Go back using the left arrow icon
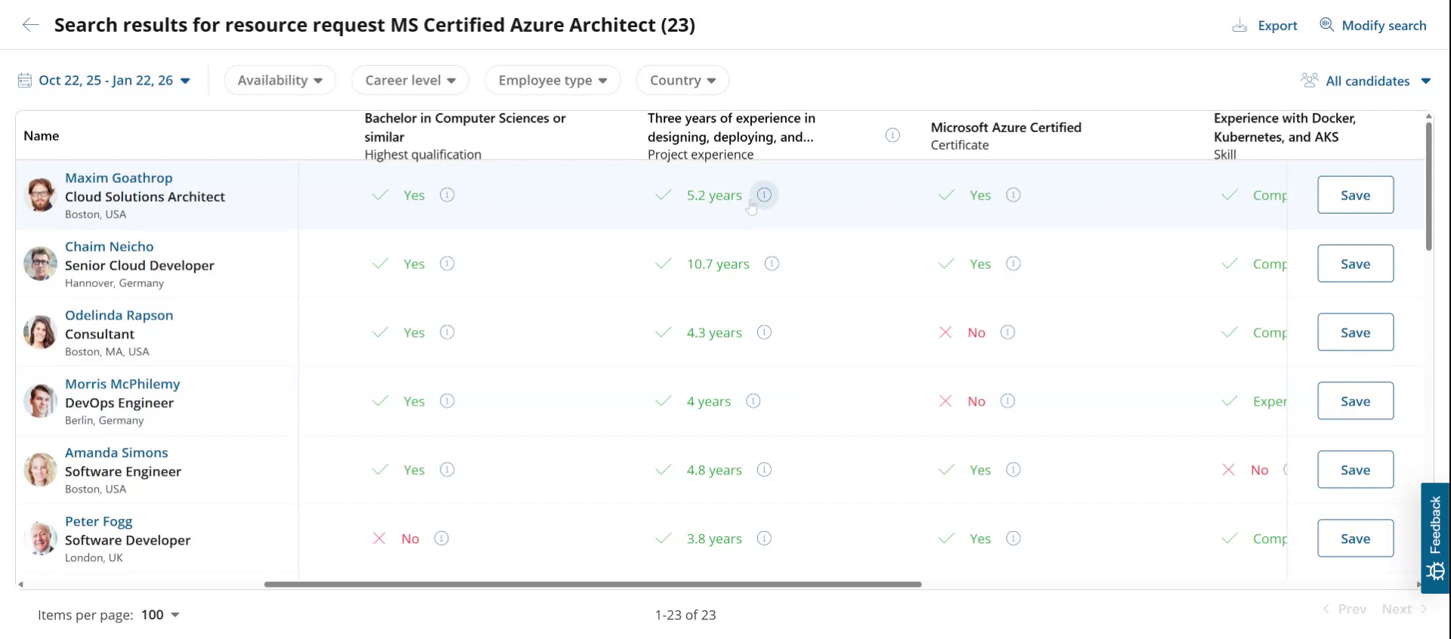Screen dimensions: 1451x639 pos(30,25)
